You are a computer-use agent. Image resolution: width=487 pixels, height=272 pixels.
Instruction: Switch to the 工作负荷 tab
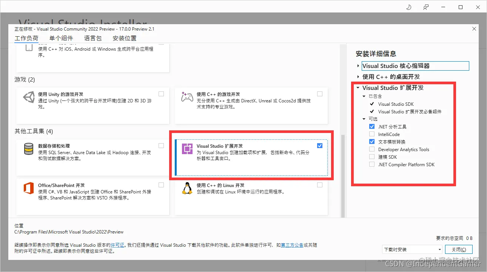pyautogui.click(x=26, y=38)
